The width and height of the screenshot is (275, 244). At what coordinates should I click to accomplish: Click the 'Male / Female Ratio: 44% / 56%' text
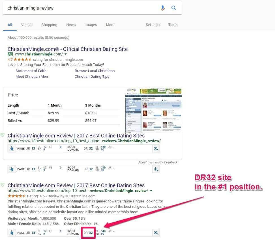click(x=33, y=224)
